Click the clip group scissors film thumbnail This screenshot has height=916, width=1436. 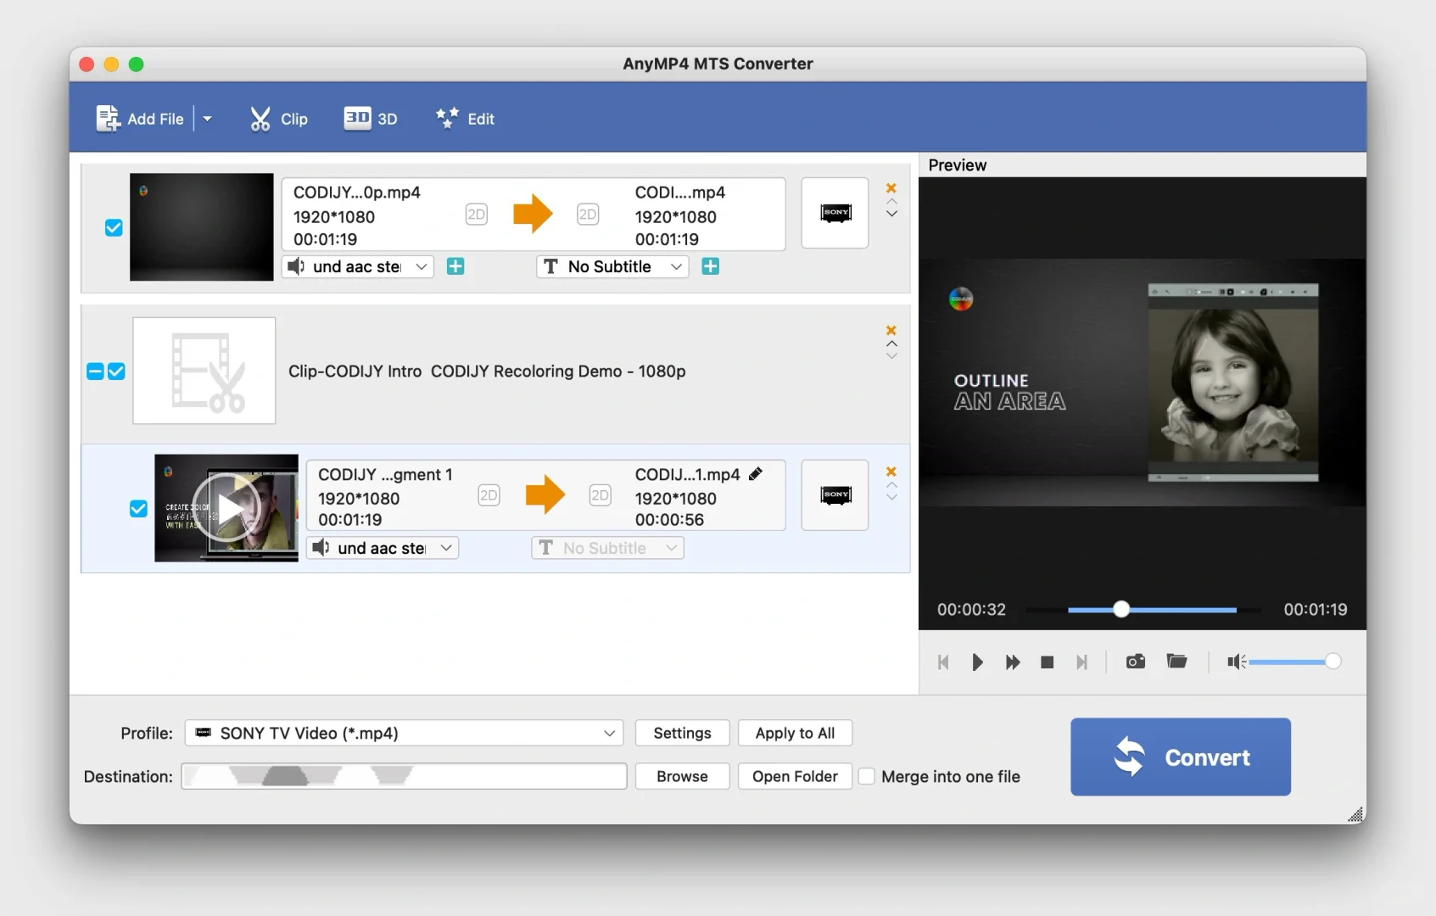pyautogui.click(x=204, y=371)
